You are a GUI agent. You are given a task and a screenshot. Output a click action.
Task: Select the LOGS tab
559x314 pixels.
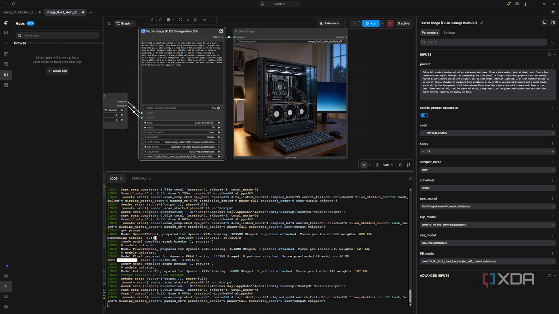(116, 179)
